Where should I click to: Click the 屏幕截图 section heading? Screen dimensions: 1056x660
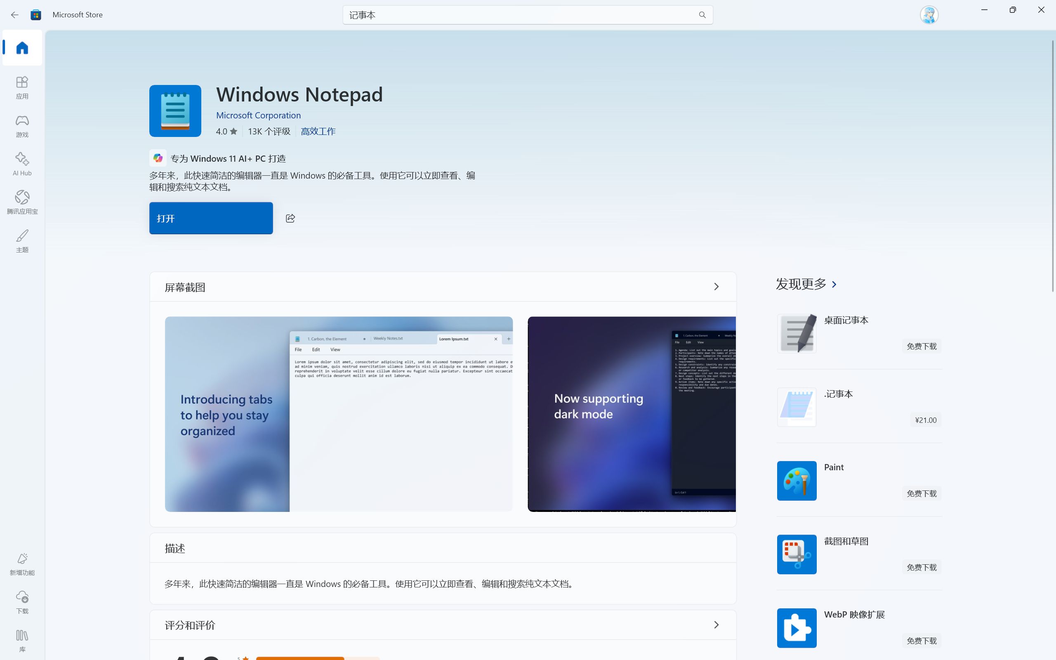point(185,287)
